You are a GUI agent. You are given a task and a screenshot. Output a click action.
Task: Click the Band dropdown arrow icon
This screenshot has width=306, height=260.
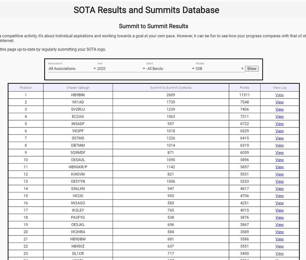(193, 68)
